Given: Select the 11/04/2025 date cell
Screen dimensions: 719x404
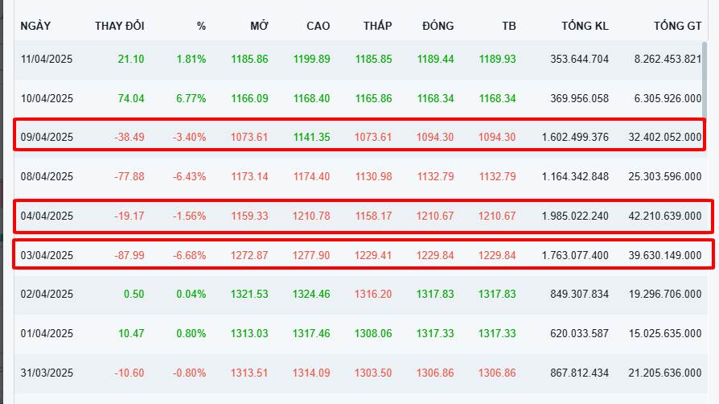Looking at the screenshot, I should (47, 59).
